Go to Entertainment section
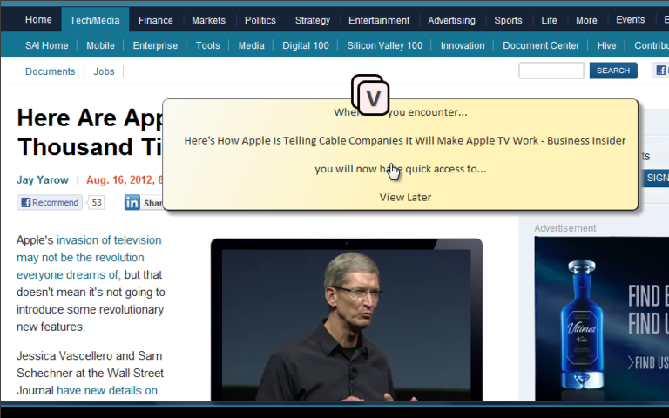Image resolution: width=669 pixels, height=418 pixels. pos(379,20)
